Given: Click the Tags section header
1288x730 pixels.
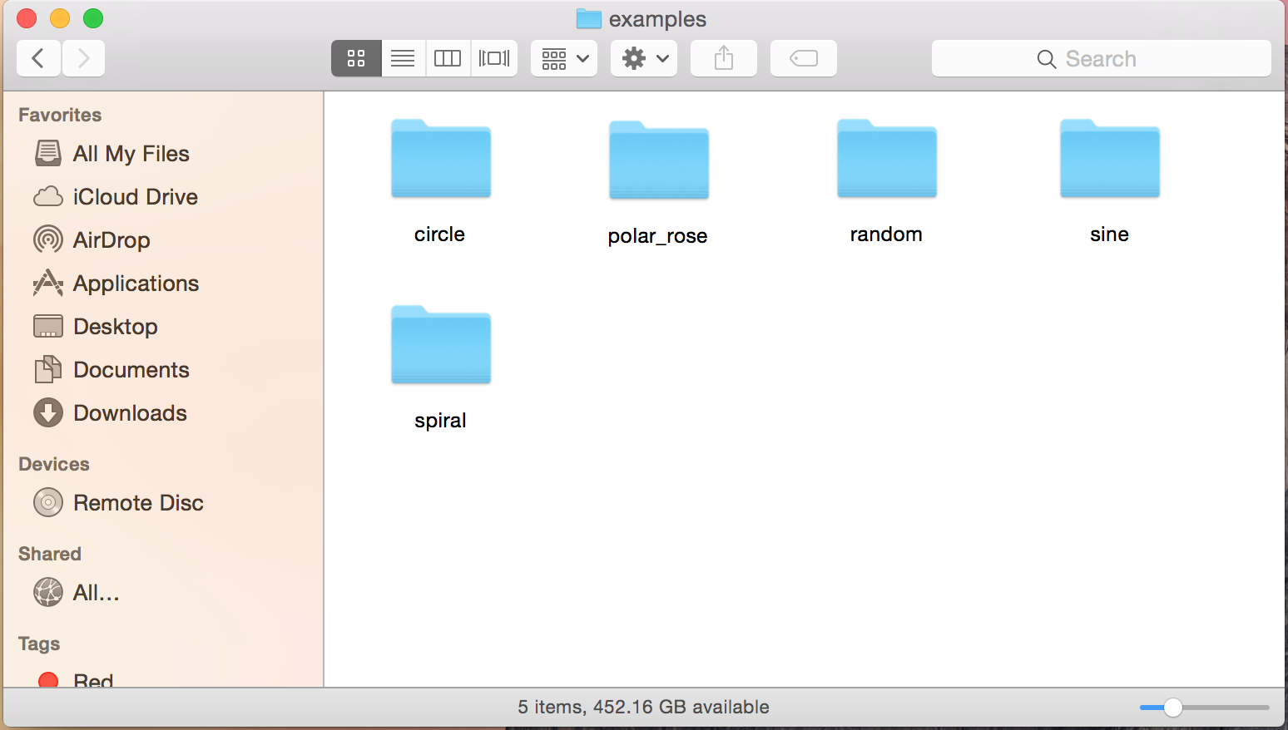Looking at the screenshot, I should pos(39,644).
